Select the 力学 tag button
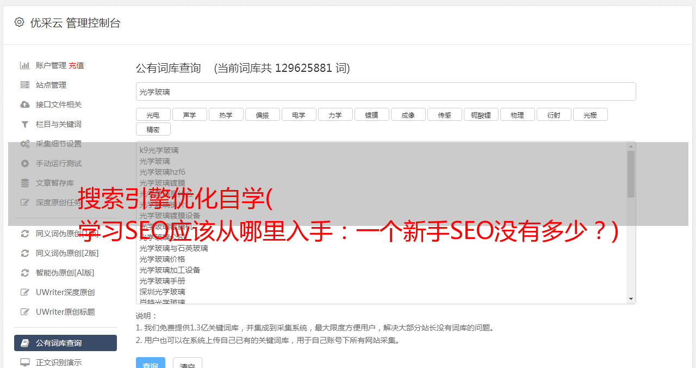 [335, 114]
